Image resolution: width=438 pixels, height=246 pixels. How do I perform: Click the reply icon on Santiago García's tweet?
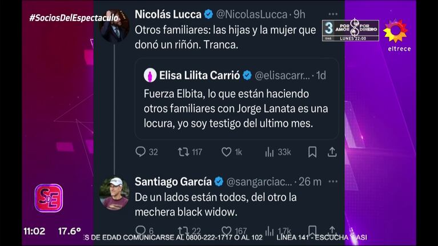[140, 231]
